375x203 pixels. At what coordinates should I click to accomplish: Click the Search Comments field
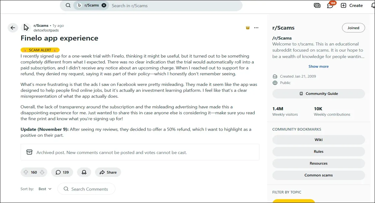86,189
